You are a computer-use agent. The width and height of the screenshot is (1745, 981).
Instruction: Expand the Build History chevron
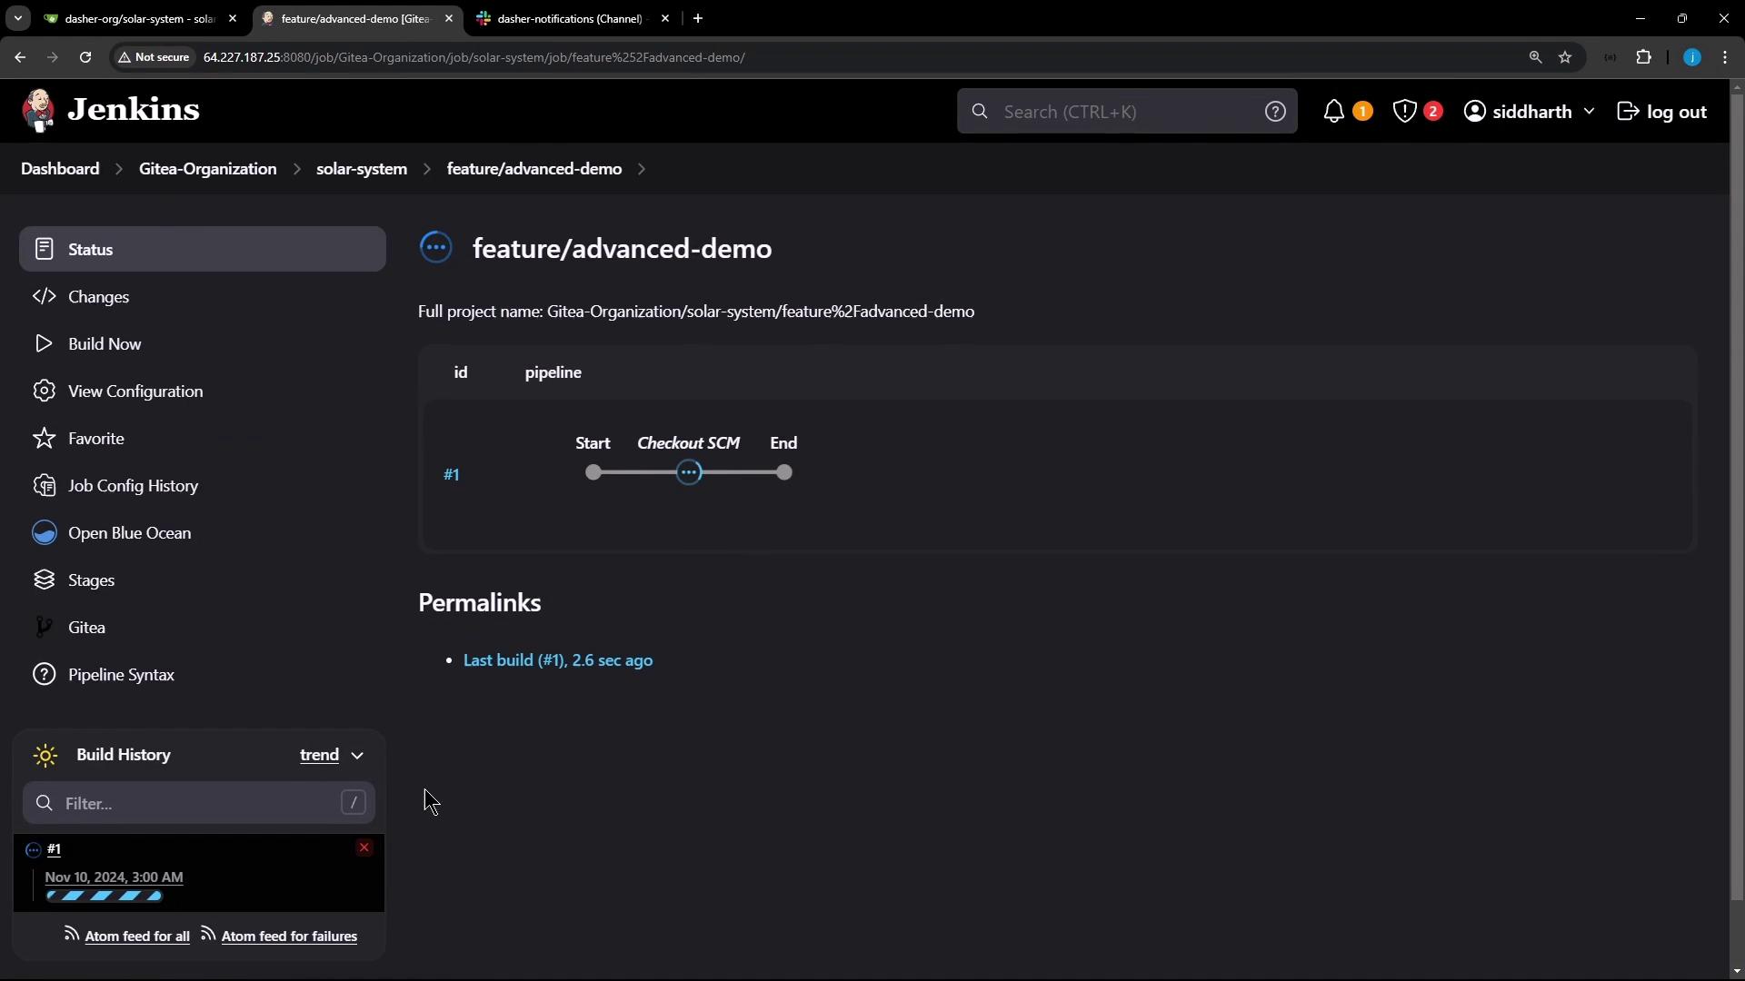(357, 756)
